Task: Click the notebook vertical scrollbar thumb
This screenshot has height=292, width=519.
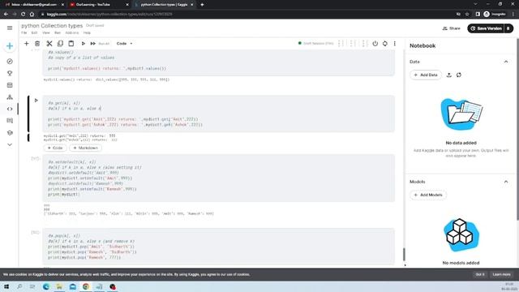Action: click(x=404, y=254)
